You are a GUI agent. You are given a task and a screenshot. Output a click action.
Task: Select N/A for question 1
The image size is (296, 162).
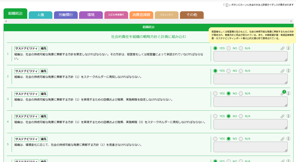pyautogui.click(x=241, y=48)
